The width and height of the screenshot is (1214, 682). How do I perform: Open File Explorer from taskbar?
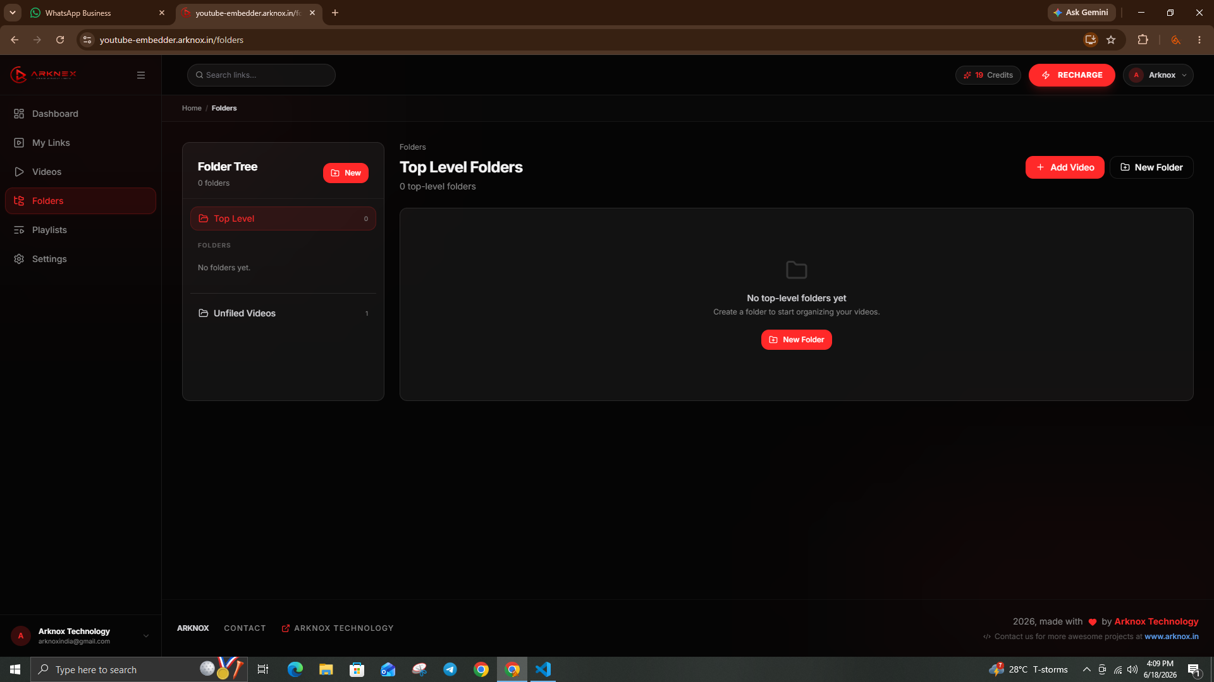point(326,669)
